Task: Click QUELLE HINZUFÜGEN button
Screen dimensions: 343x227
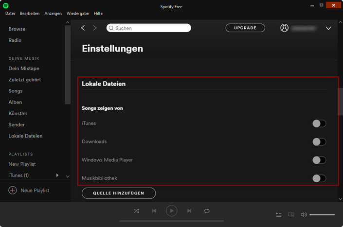Action: [x=119, y=193]
